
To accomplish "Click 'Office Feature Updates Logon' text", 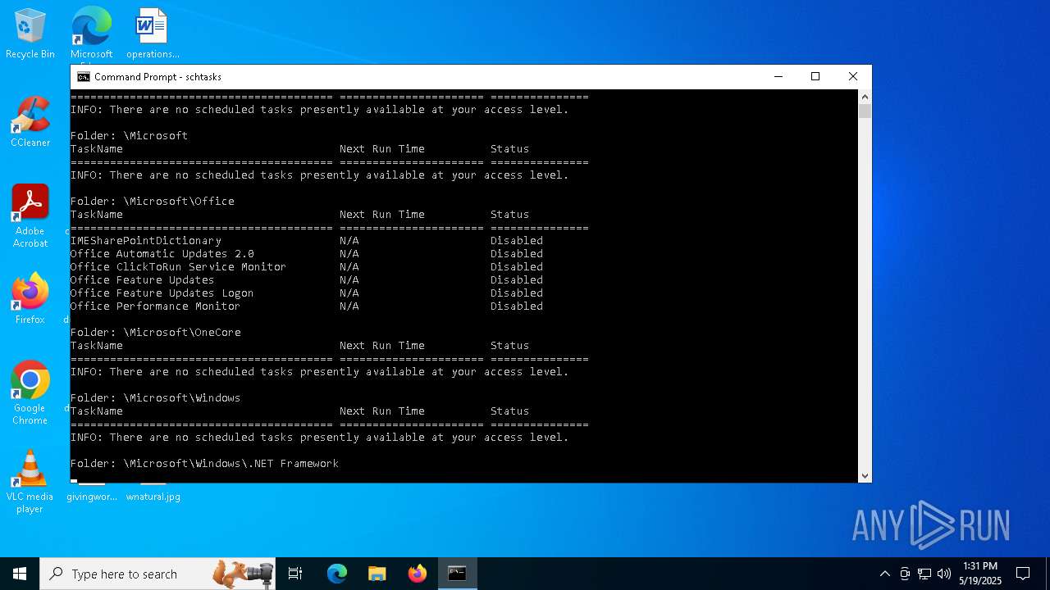I will tap(162, 293).
